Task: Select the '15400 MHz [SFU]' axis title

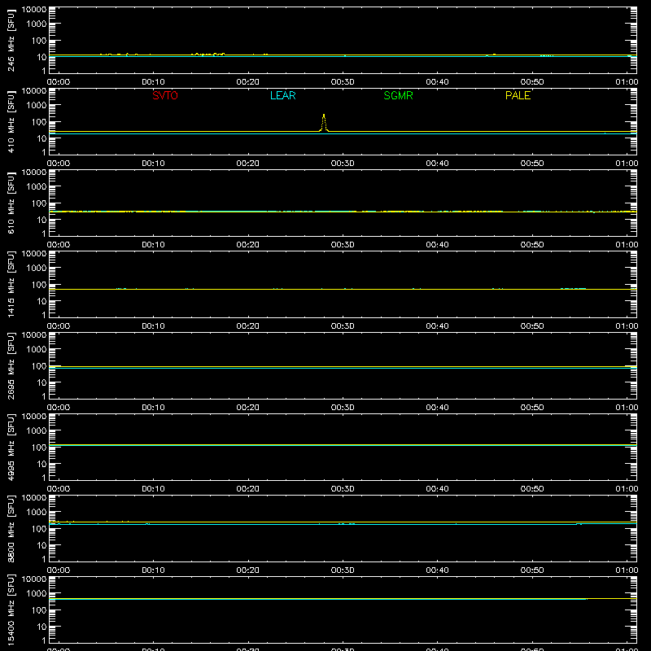Action: coord(11,609)
